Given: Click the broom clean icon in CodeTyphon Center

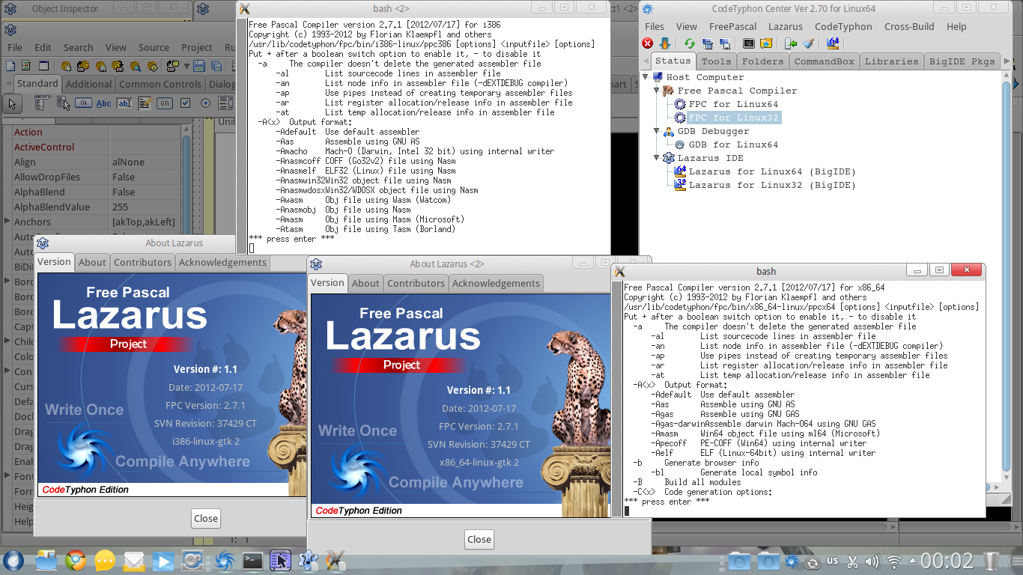Looking at the screenshot, I should tap(808, 43).
